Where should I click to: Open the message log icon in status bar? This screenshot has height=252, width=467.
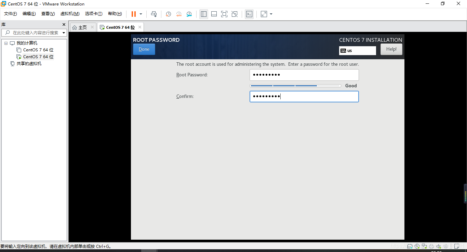(x=456, y=246)
